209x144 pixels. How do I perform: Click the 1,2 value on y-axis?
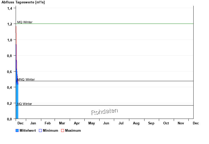coord(10,24)
